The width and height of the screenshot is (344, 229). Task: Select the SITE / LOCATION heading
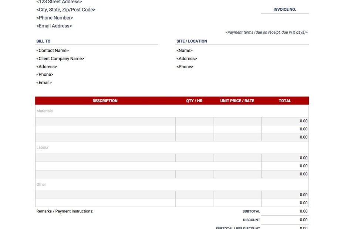click(x=192, y=41)
